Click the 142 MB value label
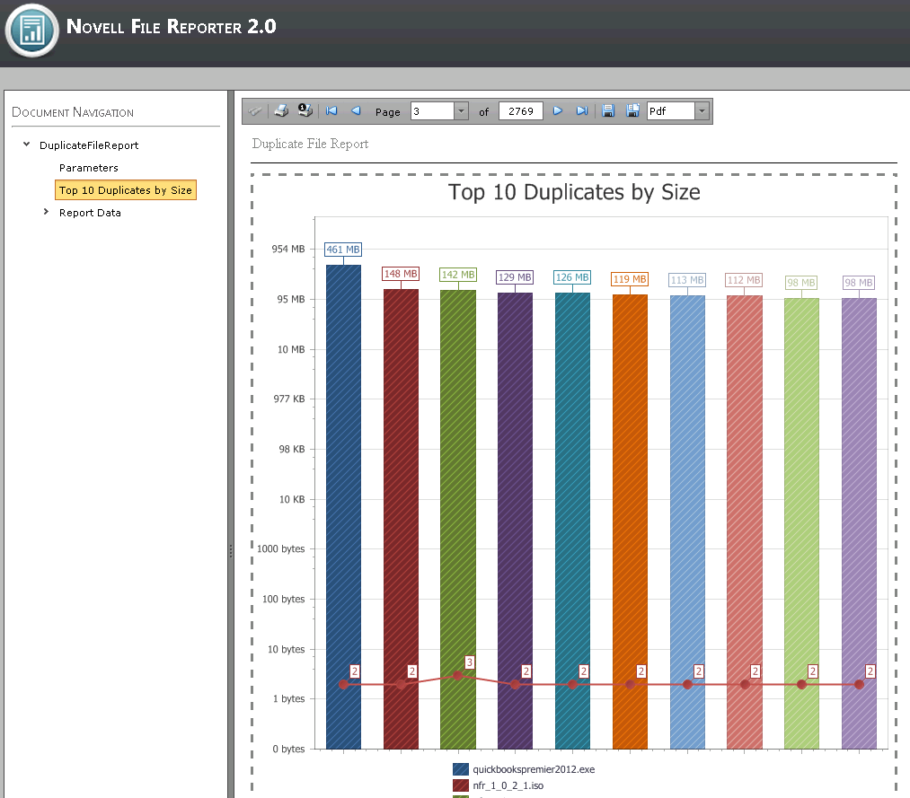This screenshot has width=910, height=798. (458, 275)
